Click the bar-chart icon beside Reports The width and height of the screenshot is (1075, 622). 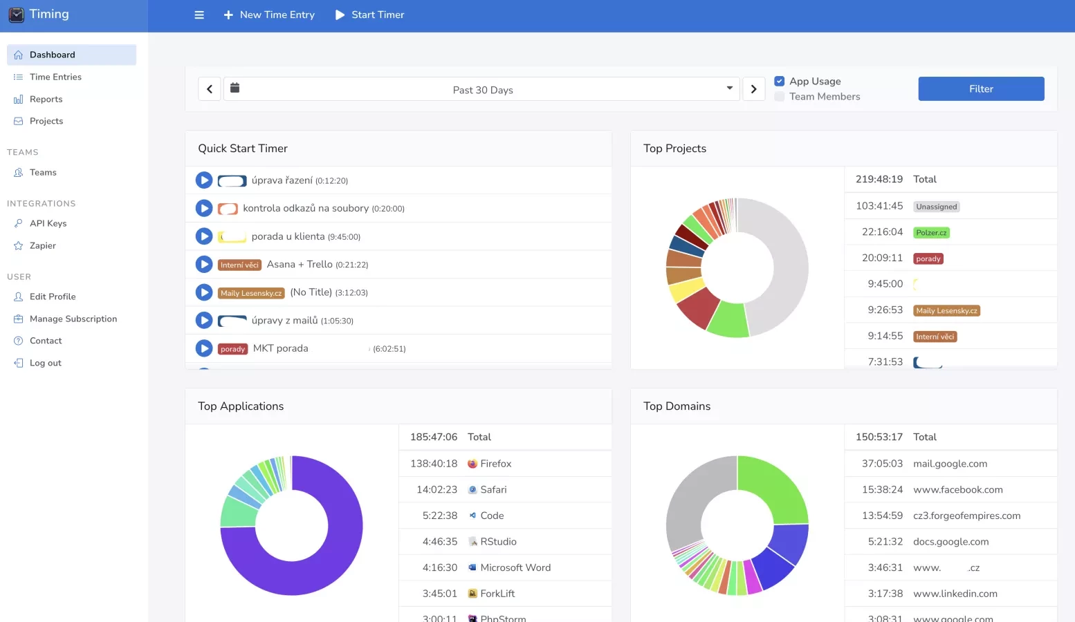19,99
